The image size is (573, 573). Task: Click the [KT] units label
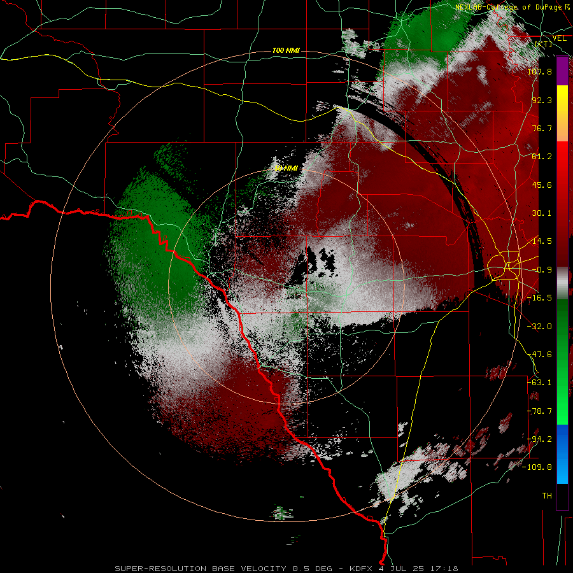(x=544, y=44)
